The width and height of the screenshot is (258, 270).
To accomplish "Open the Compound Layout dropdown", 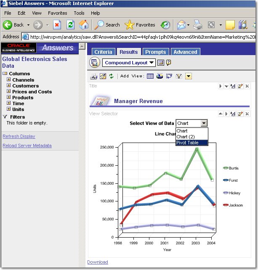I will (x=129, y=63).
